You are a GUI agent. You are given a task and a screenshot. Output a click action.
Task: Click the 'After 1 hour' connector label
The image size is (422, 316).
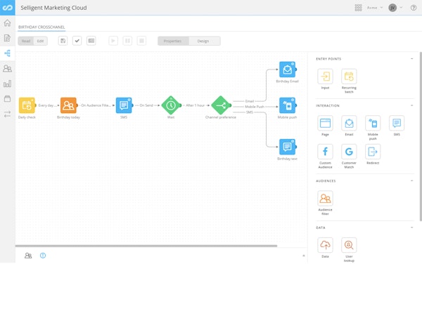coord(195,105)
